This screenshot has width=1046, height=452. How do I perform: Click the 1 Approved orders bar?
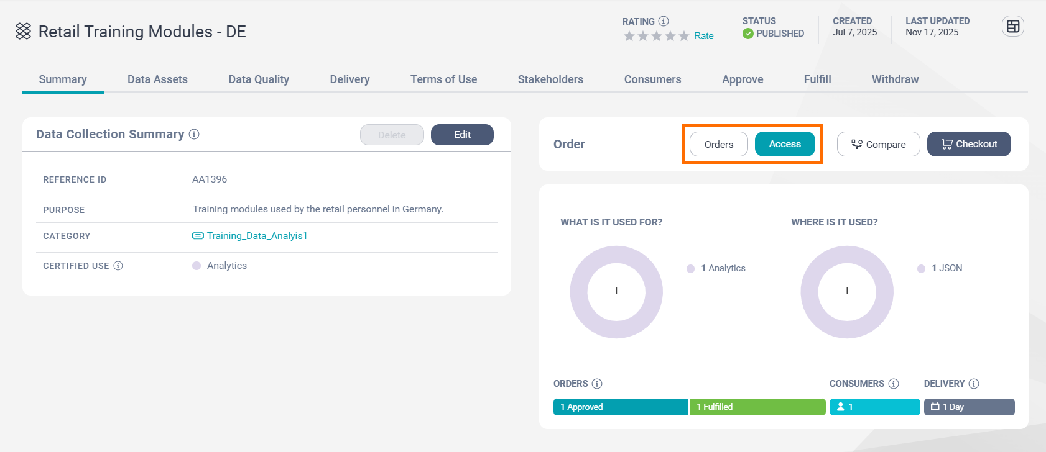click(621, 407)
